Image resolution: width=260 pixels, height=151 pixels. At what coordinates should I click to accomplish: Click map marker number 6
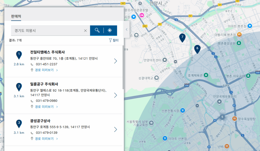pos(197,49)
